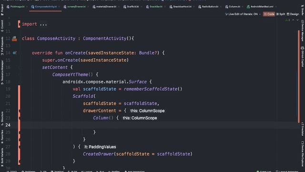Close the ComposeActivity.kt tab
Viewport: 305px width, 172px height.
59,7
